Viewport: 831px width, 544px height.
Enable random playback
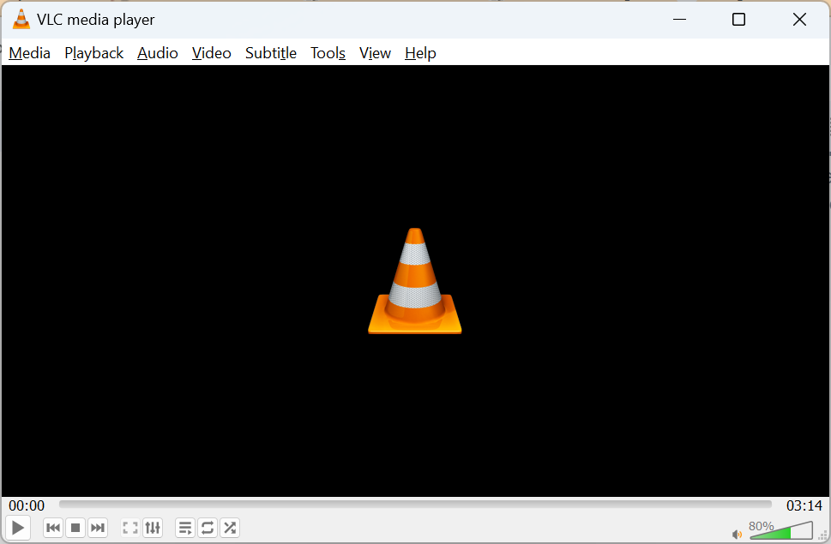coord(229,528)
